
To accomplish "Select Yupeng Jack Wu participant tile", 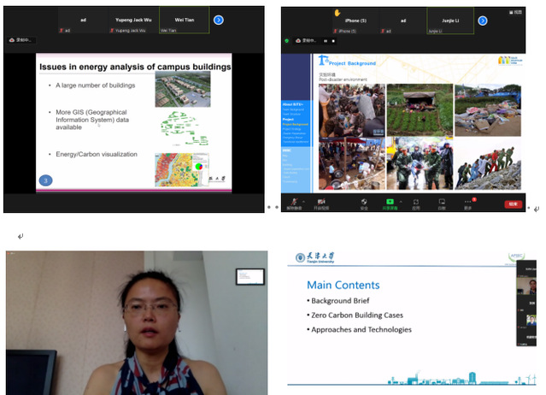I will coord(134,21).
